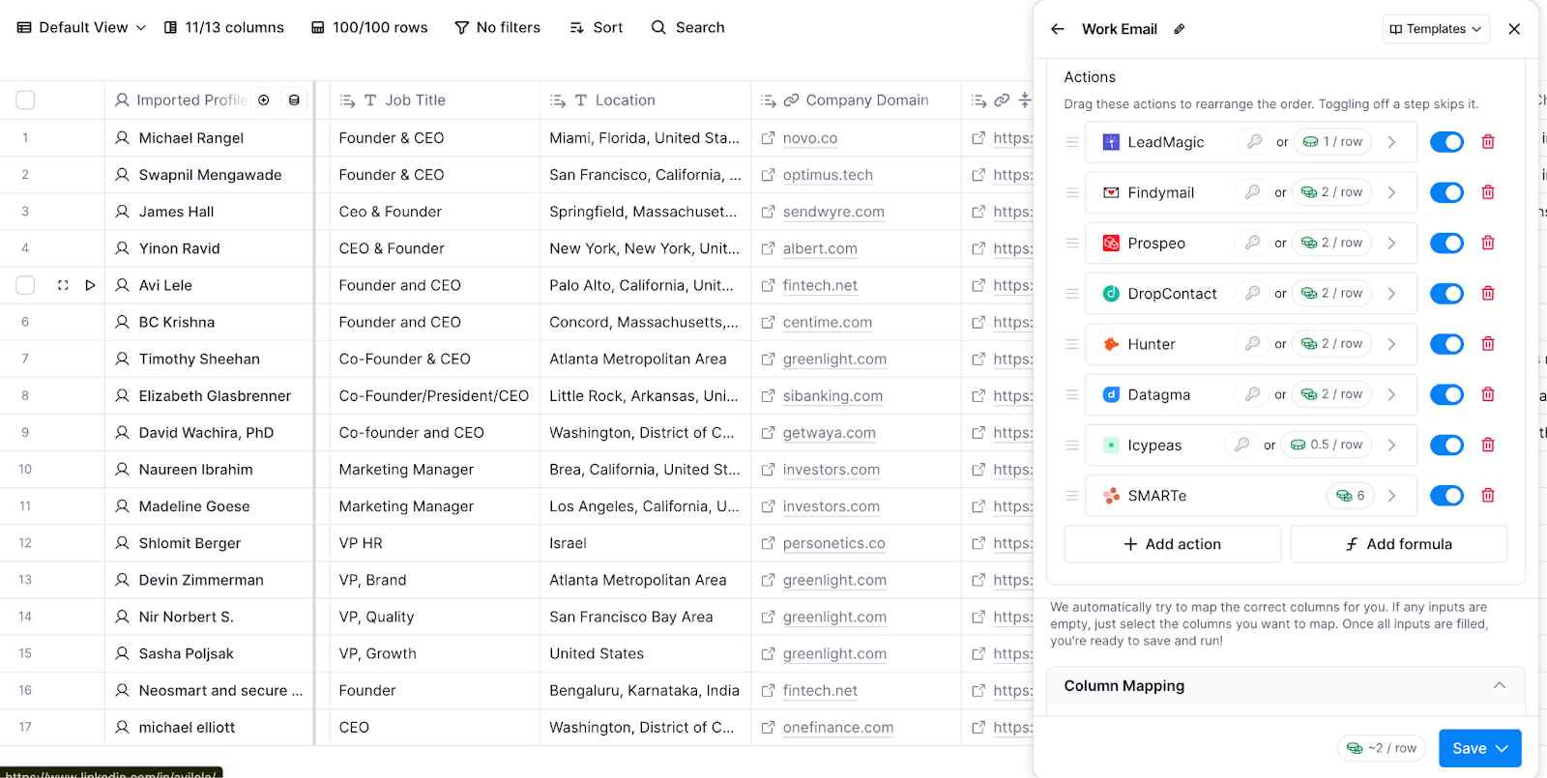The width and height of the screenshot is (1547, 778).
Task: Open the optimus.tech domain link
Action: [828, 175]
